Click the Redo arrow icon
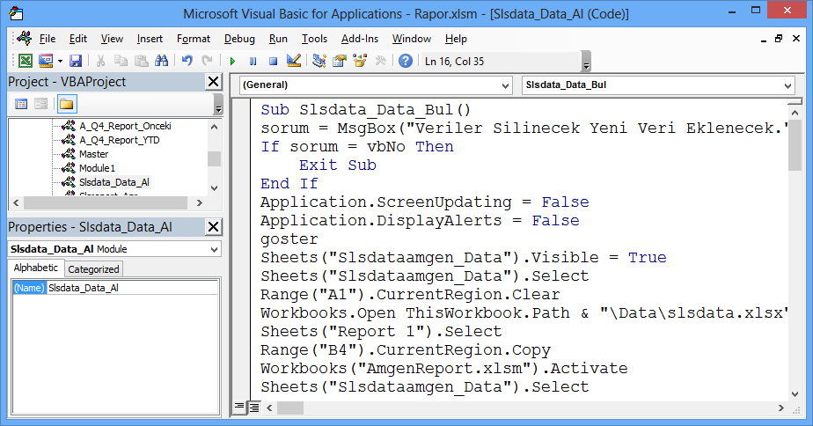 [x=207, y=61]
